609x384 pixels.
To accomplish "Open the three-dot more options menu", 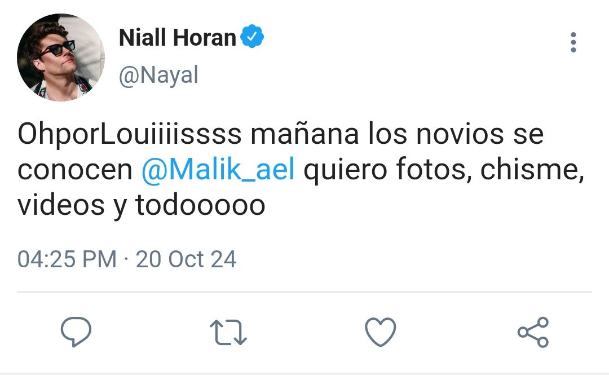I will [573, 42].
